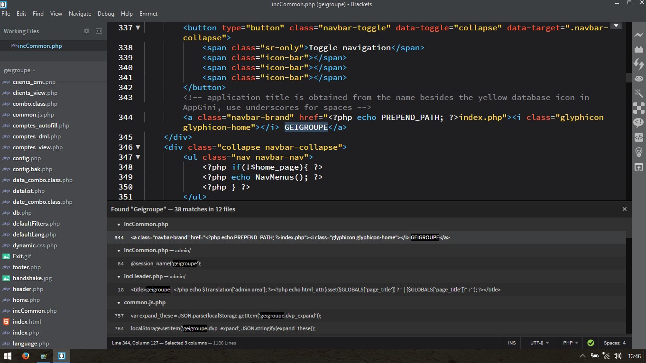Open Live Preview lightning bolt icon
Screen dimensions: 646x363
pyautogui.click(x=638, y=36)
